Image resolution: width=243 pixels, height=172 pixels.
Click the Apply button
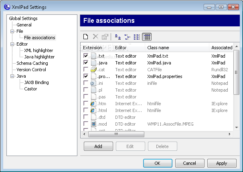pyautogui.click(x=222, y=163)
